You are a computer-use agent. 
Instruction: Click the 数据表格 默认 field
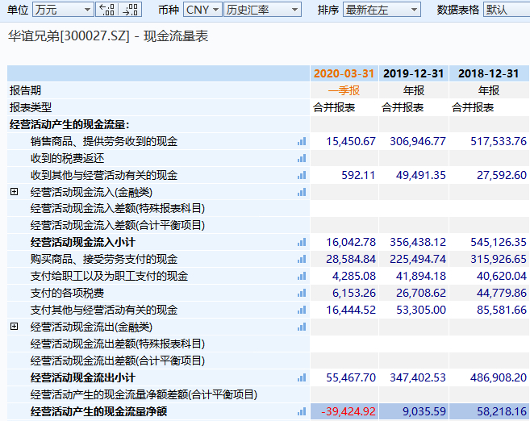coord(506,10)
